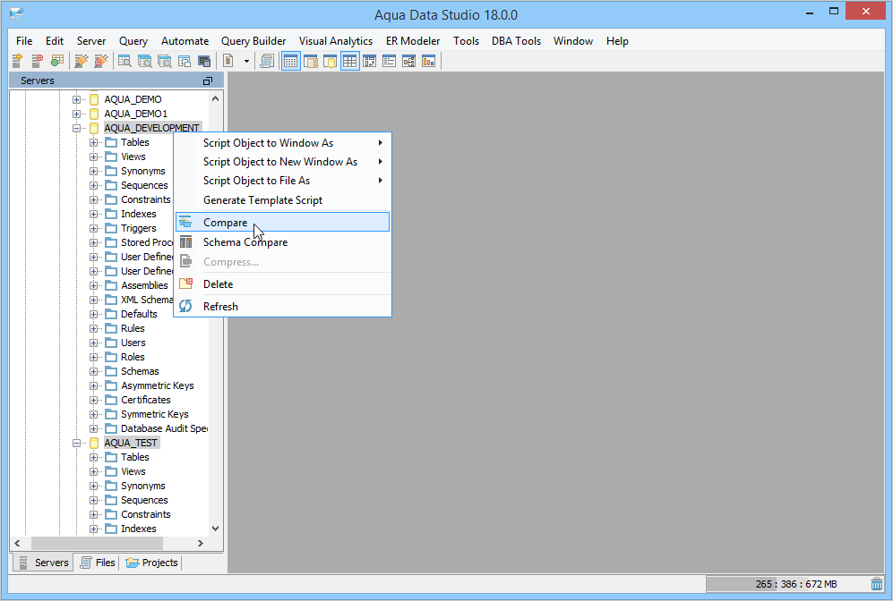
Task: Choose Refresh from the context menu
Action: pyautogui.click(x=282, y=306)
